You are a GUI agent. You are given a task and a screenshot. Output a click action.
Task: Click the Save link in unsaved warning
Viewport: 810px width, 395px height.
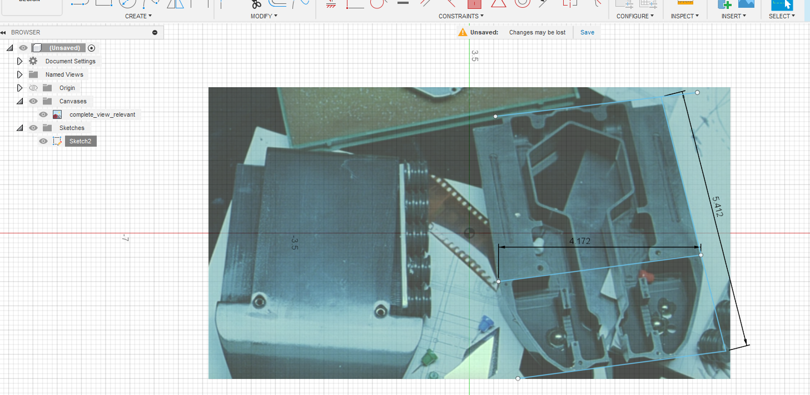(587, 32)
